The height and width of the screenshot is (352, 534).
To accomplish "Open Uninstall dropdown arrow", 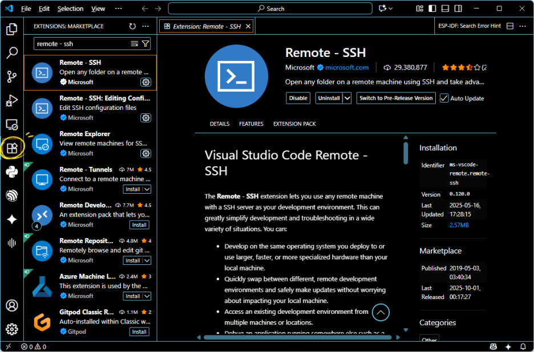I will click(x=347, y=98).
